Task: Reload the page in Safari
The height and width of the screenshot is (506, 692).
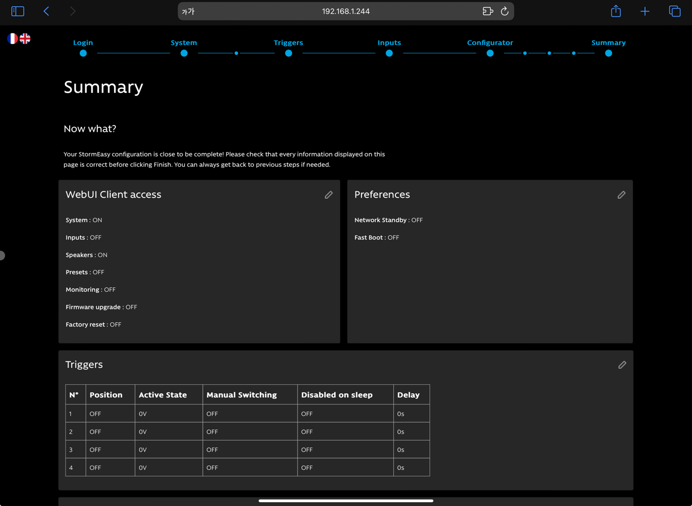Action: (x=505, y=11)
